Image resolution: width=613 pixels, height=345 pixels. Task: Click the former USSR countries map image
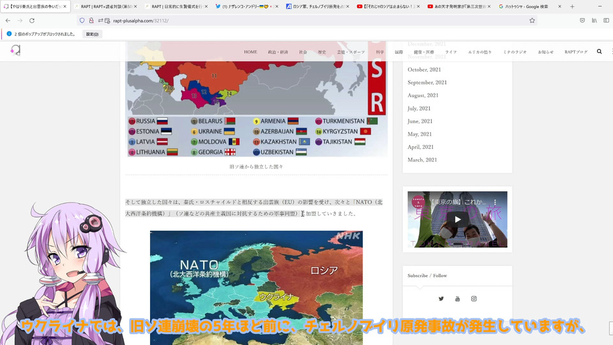[x=257, y=98]
